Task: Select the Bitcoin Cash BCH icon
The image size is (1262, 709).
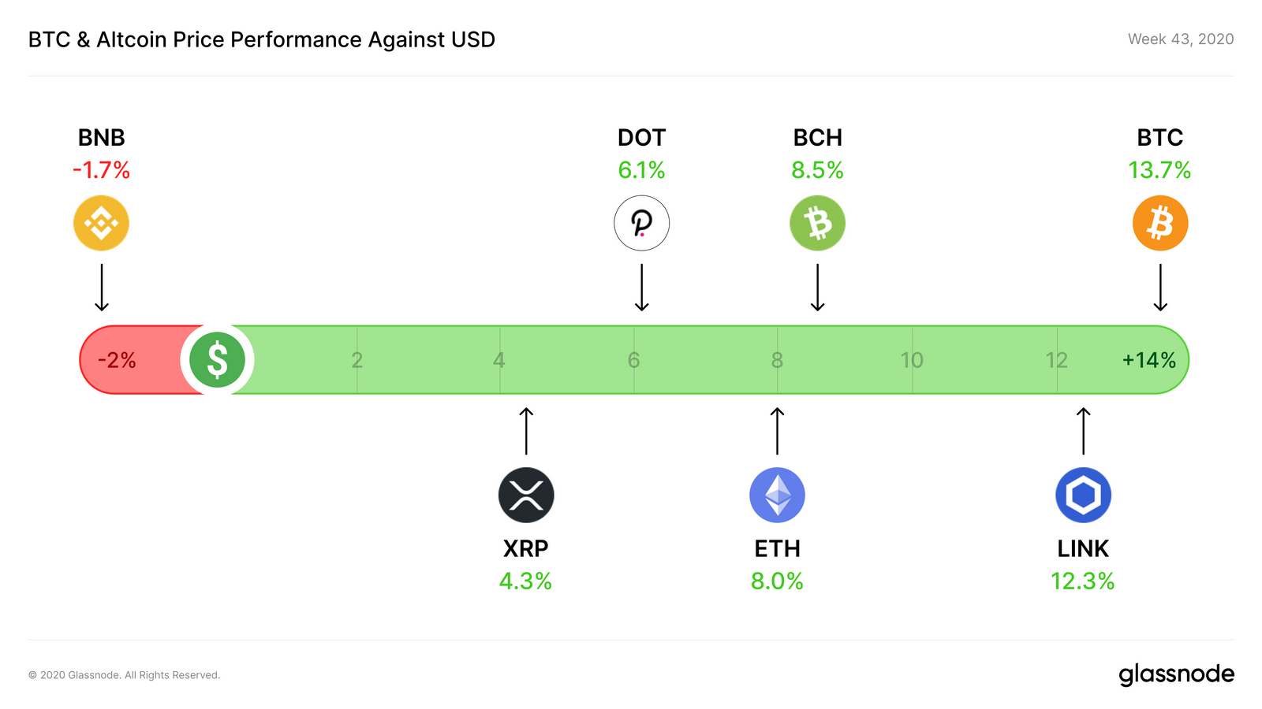Action: [817, 223]
